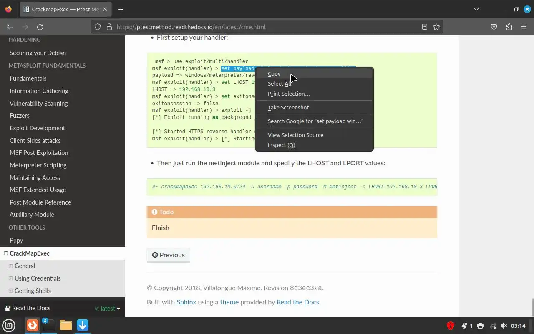Open the version latest dropdown
Image resolution: width=534 pixels, height=334 pixels.
coord(107,309)
